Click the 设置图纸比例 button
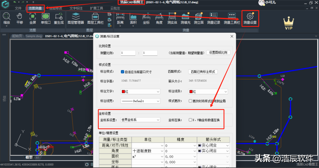319x168 pixels. 218,52
